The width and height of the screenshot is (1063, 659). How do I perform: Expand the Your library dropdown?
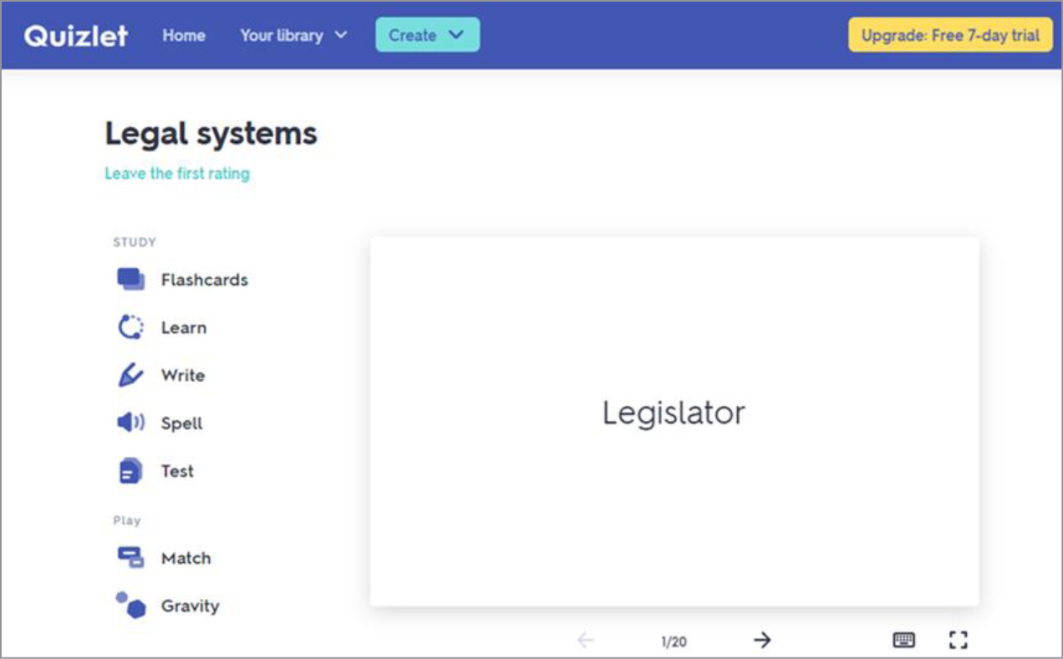pos(292,35)
